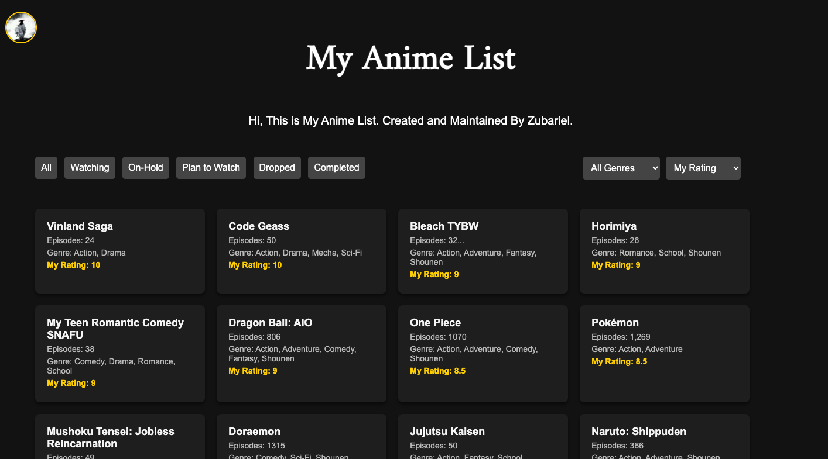Select One Piece from the list
The width and height of the screenshot is (828, 459).
(x=483, y=353)
